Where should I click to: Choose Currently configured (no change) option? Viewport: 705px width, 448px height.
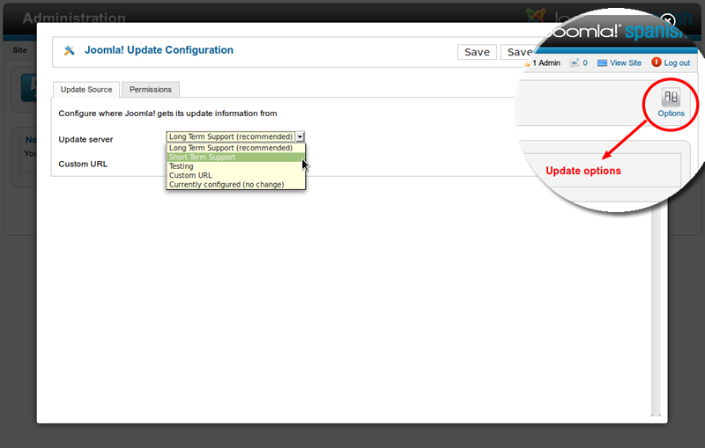[235, 185]
